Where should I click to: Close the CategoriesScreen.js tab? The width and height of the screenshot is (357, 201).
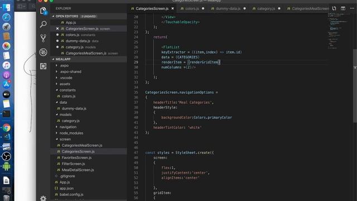[172, 8]
